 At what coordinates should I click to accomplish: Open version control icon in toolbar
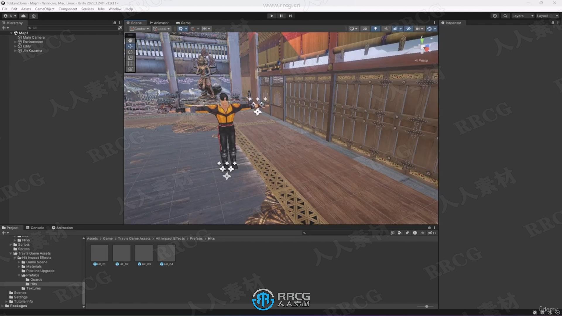click(x=34, y=16)
